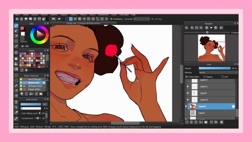
Task: Click the brush size slider bar
Action: point(31,104)
